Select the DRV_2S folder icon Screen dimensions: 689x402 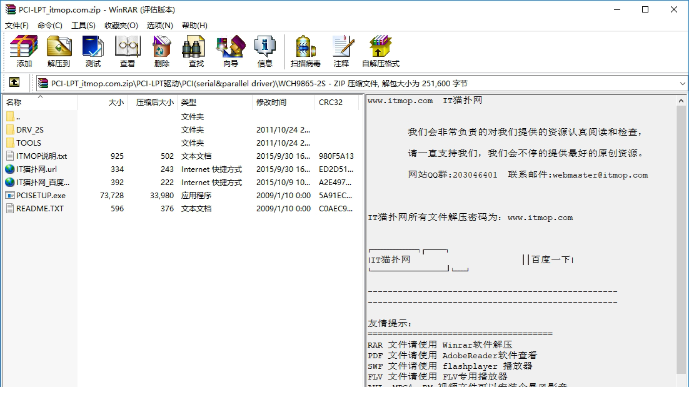click(x=10, y=129)
